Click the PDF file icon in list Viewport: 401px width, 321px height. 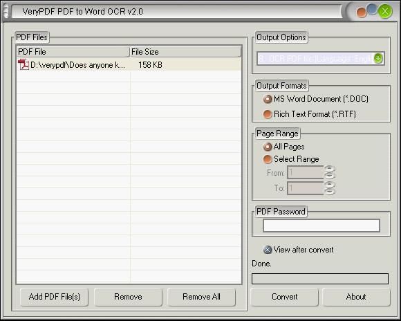(x=24, y=64)
